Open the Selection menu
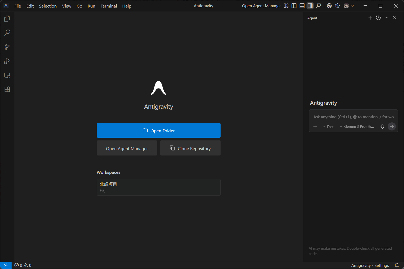 [x=48, y=6]
